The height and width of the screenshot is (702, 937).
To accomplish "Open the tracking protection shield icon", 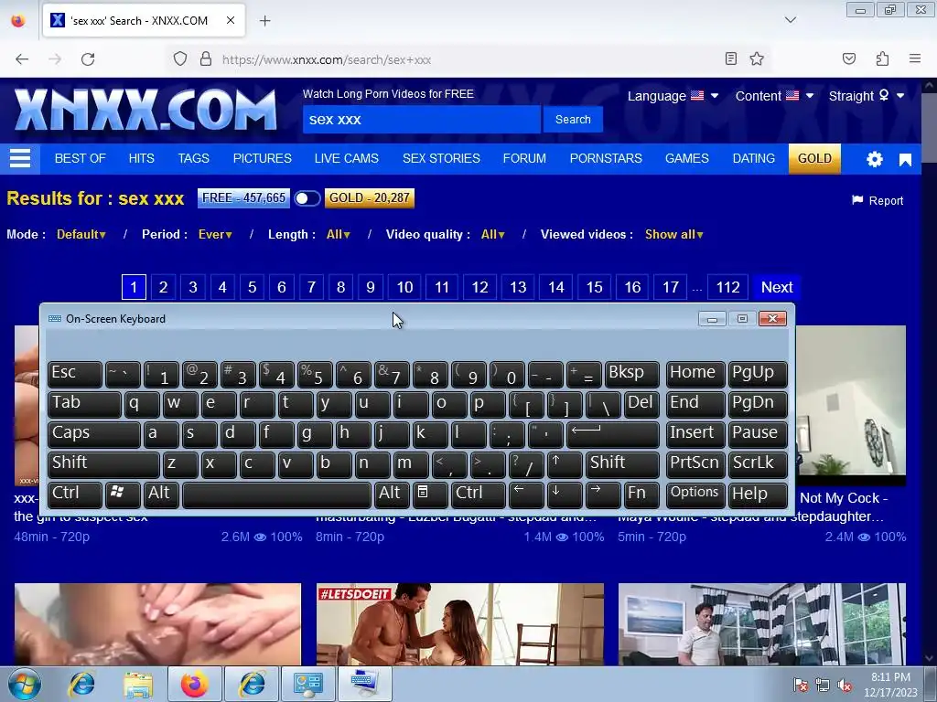I will pos(180,59).
